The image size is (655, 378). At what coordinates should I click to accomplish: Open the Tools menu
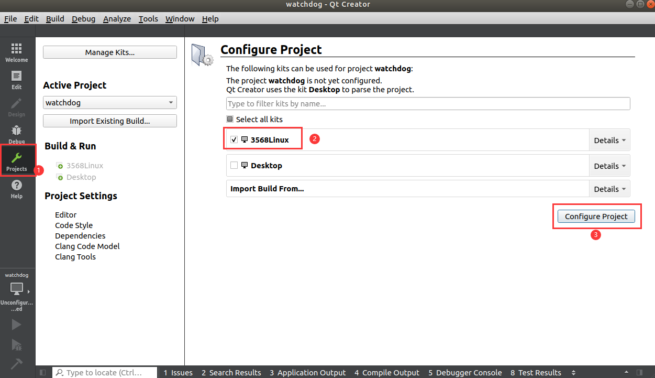click(148, 19)
